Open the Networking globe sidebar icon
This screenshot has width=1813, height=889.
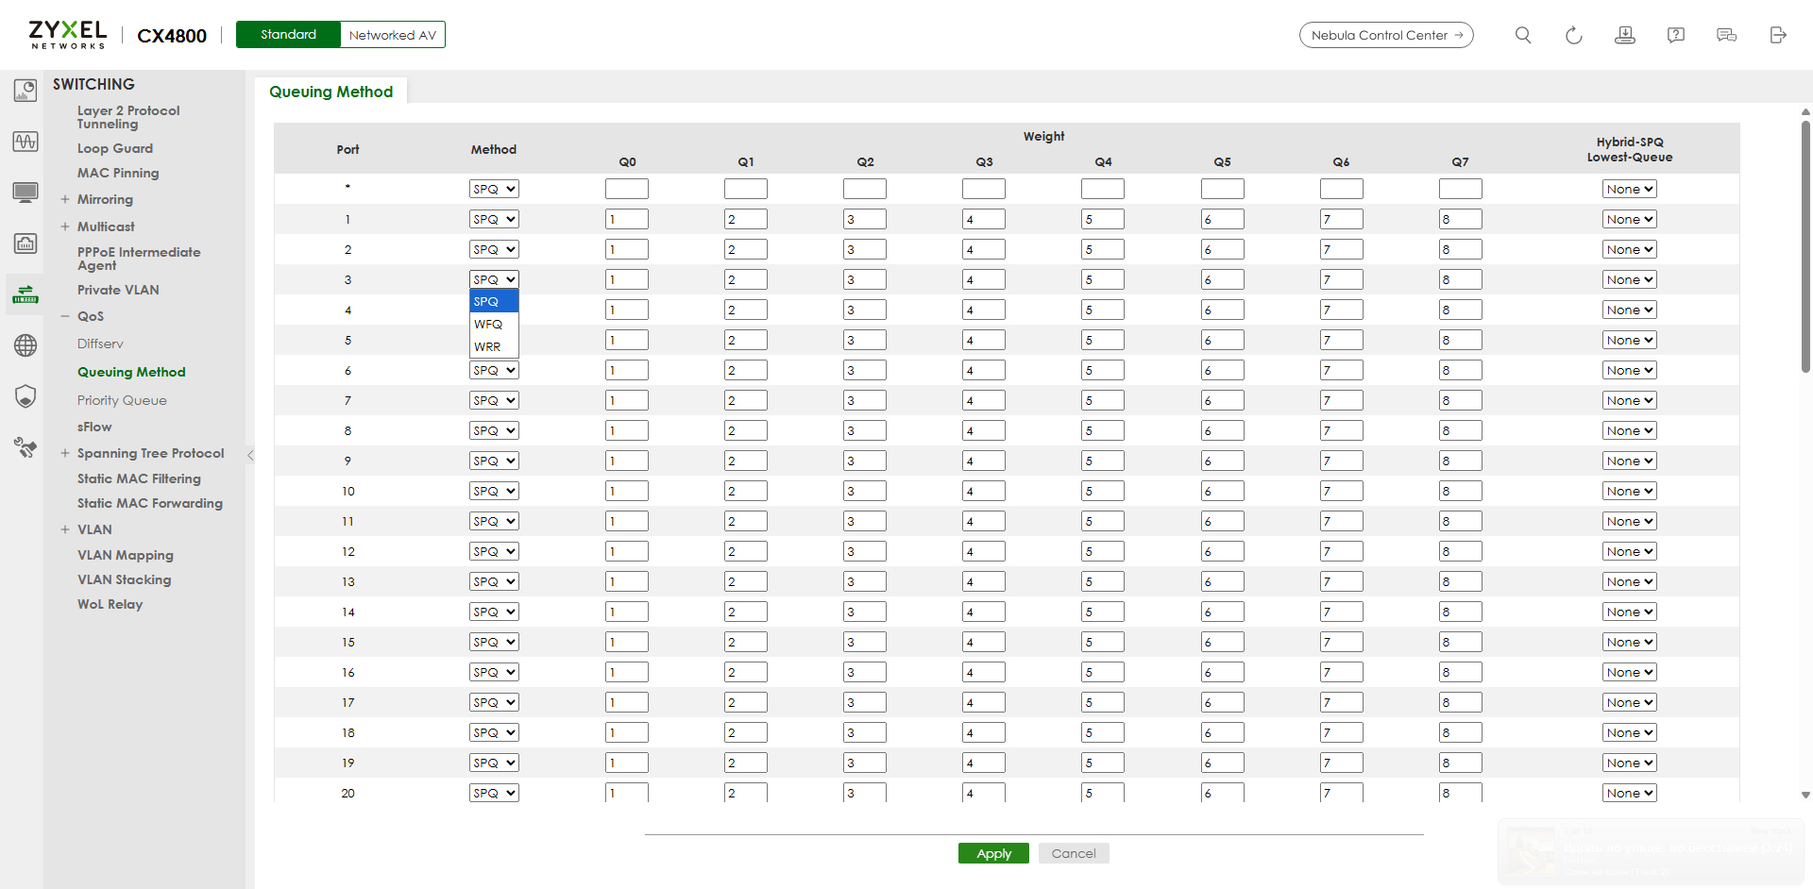[x=25, y=345]
